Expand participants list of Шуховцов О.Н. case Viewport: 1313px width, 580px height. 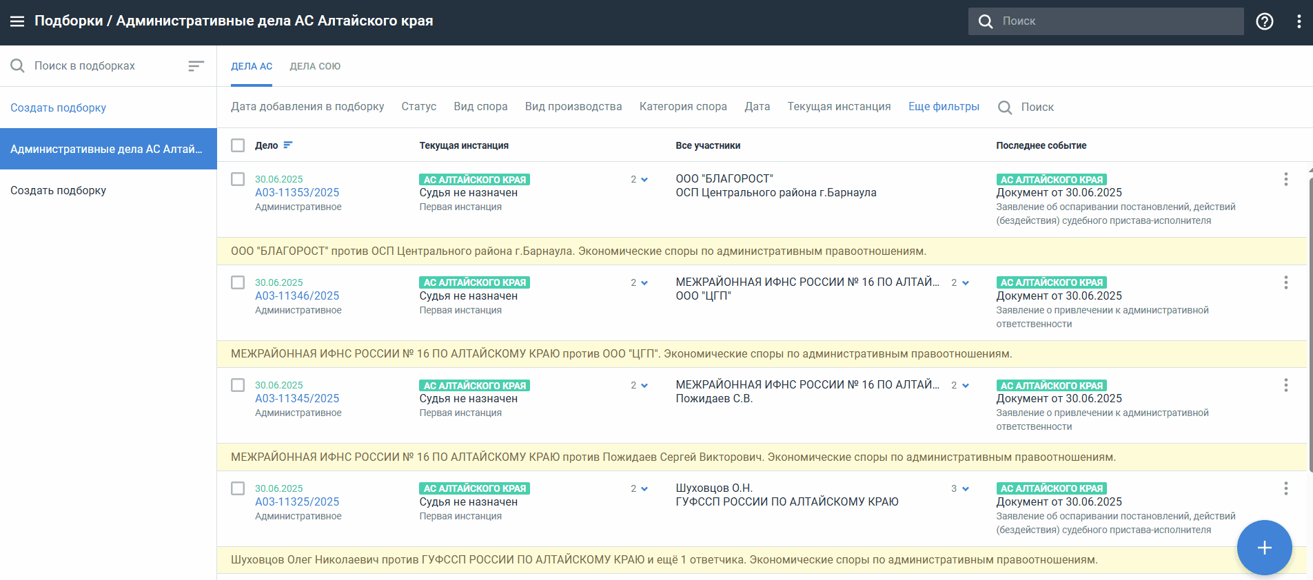coord(960,488)
